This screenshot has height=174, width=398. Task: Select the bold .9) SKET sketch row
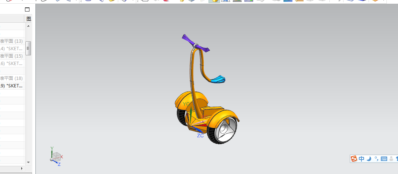[12, 86]
